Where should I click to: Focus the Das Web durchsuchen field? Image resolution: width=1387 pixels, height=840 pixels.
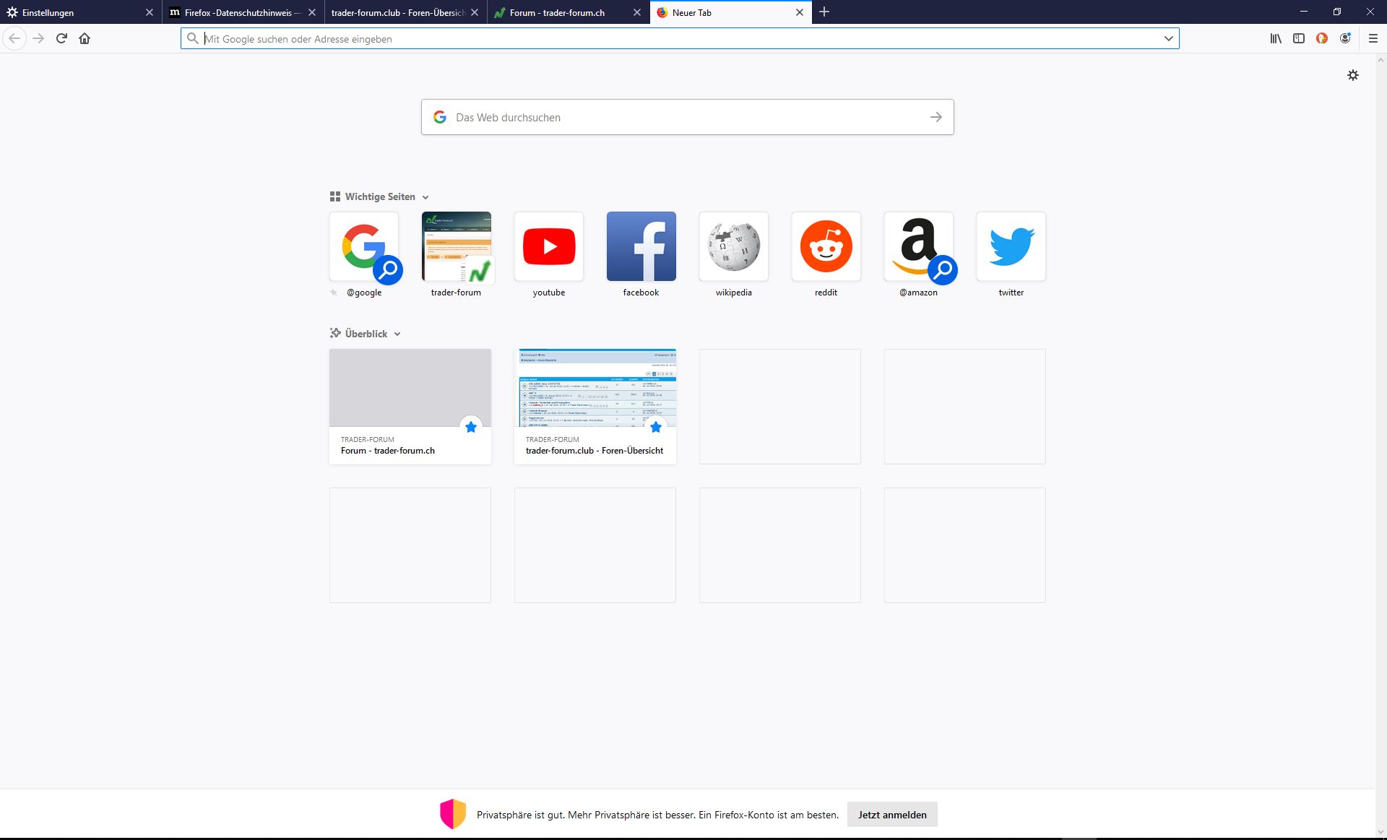coord(679,117)
